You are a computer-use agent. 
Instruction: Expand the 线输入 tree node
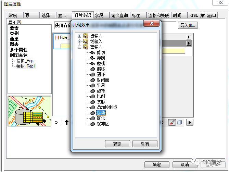[79, 41]
